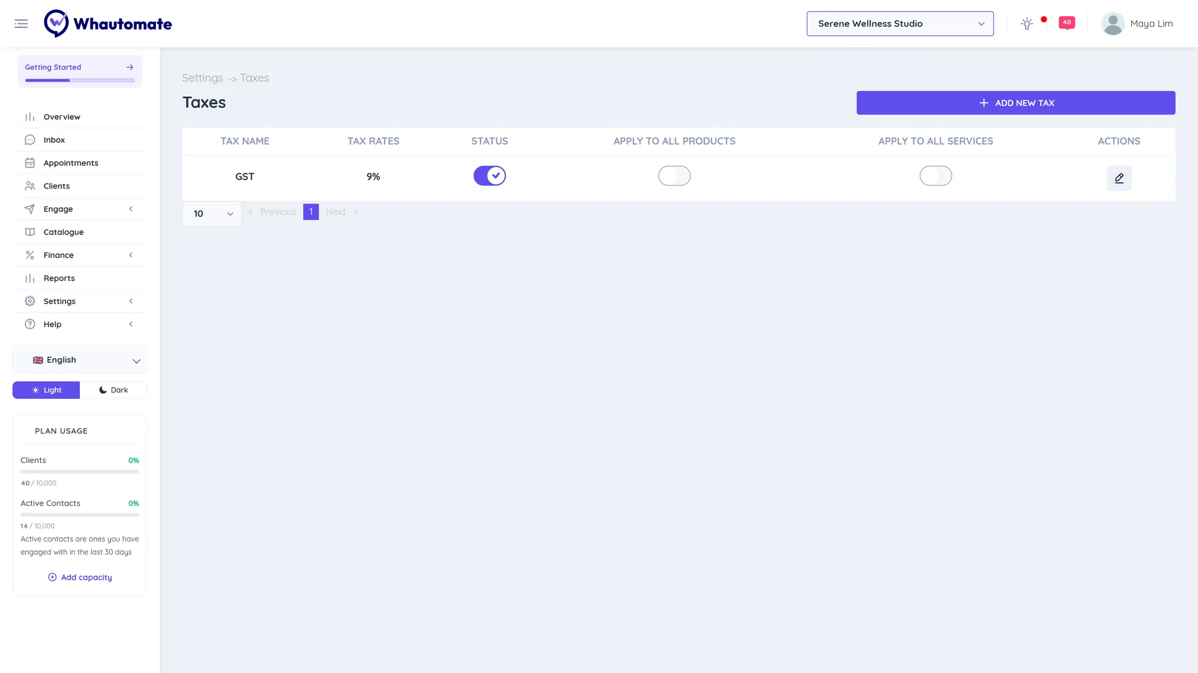Click Maya Lim's profile avatar

coord(1113,24)
